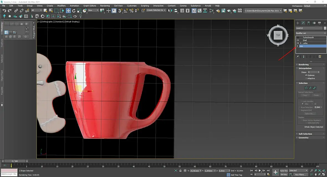This screenshot has height=177, width=327.
Task: Click the Select by Name icon
Action: pyautogui.click(x=51, y=11)
